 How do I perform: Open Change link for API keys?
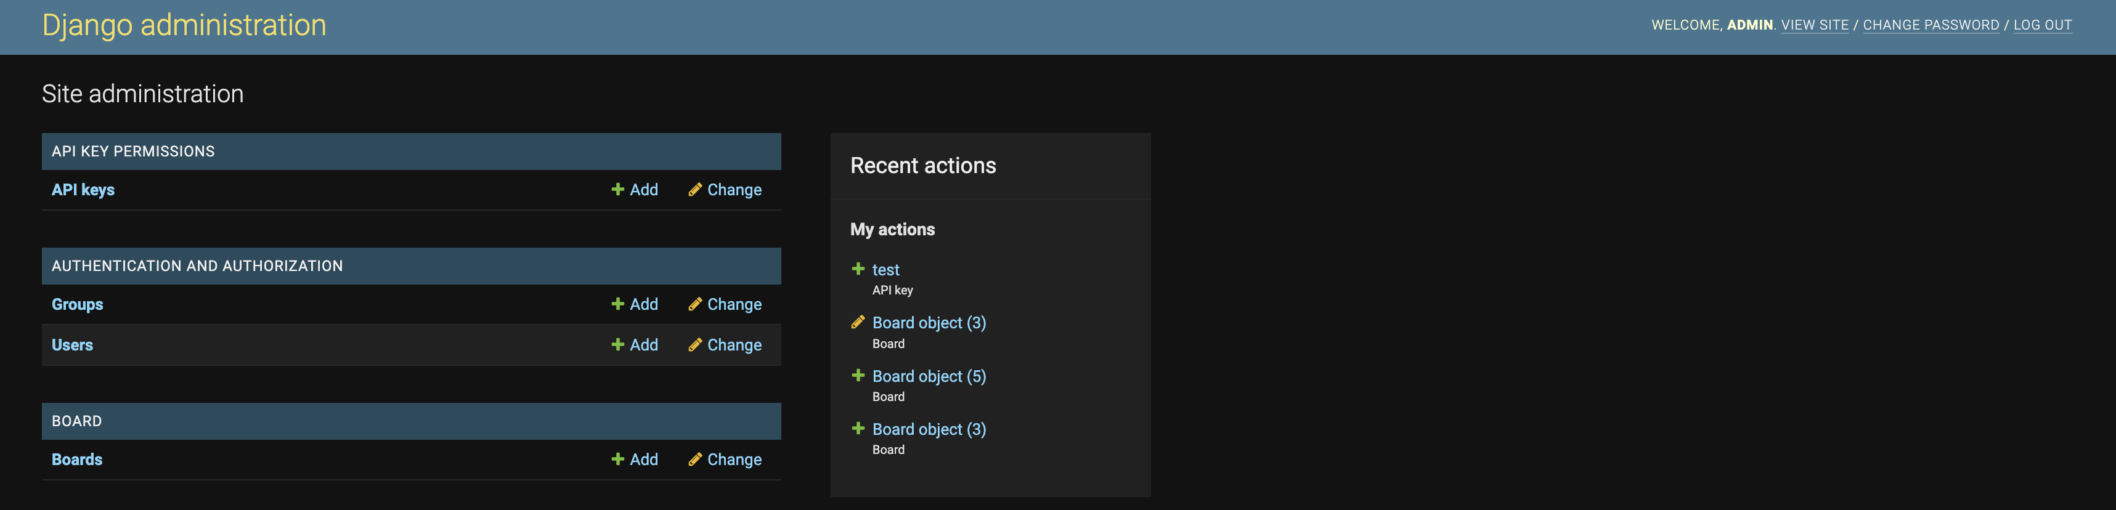[734, 190]
